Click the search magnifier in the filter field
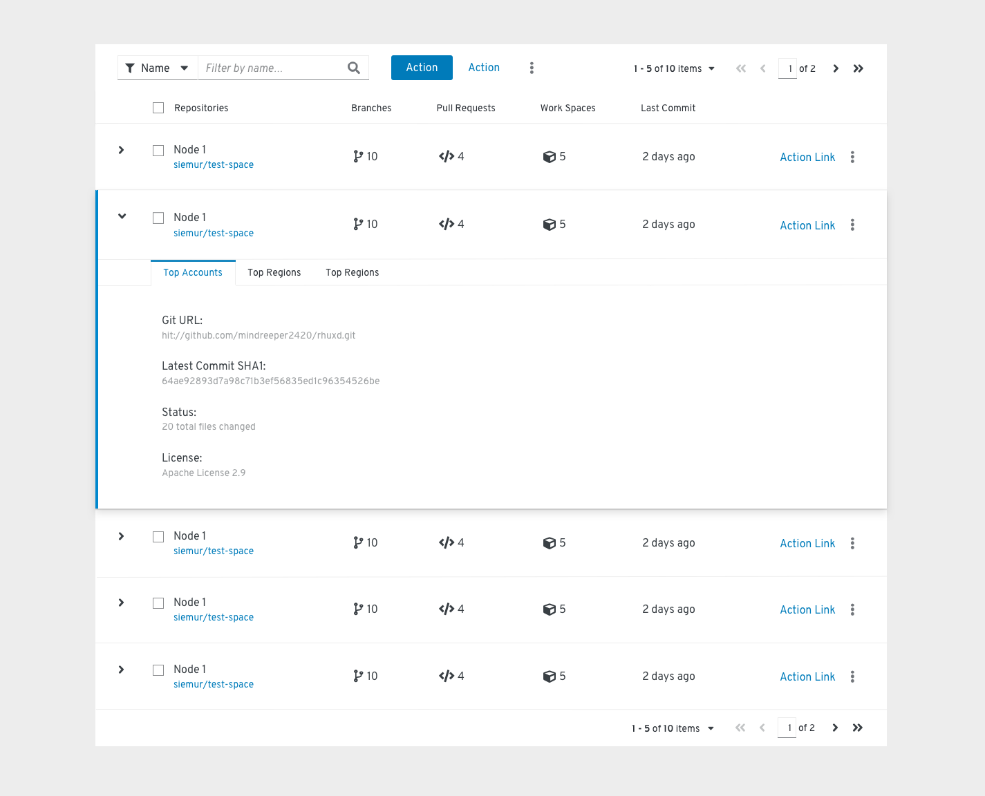This screenshot has width=985, height=796. pyautogui.click(x=354, y=68)
